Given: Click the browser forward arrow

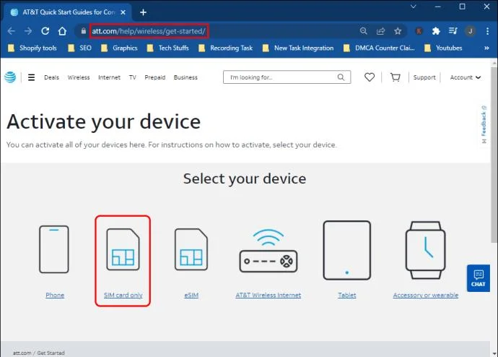Looking at the screenshot, I should coord(28,31).
